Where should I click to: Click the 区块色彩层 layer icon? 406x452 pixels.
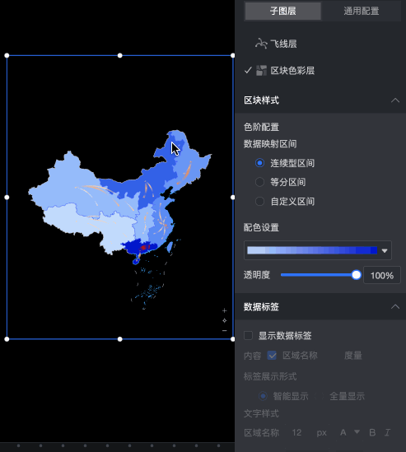(262, 70)
